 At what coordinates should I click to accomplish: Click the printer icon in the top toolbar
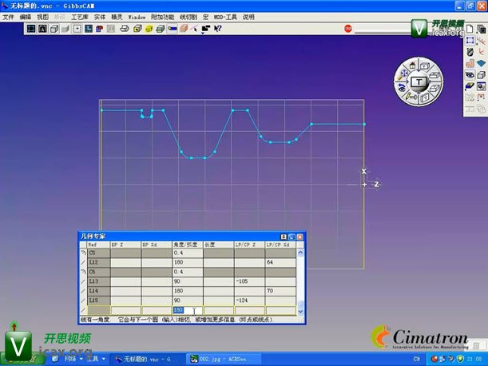click(124, 29)
